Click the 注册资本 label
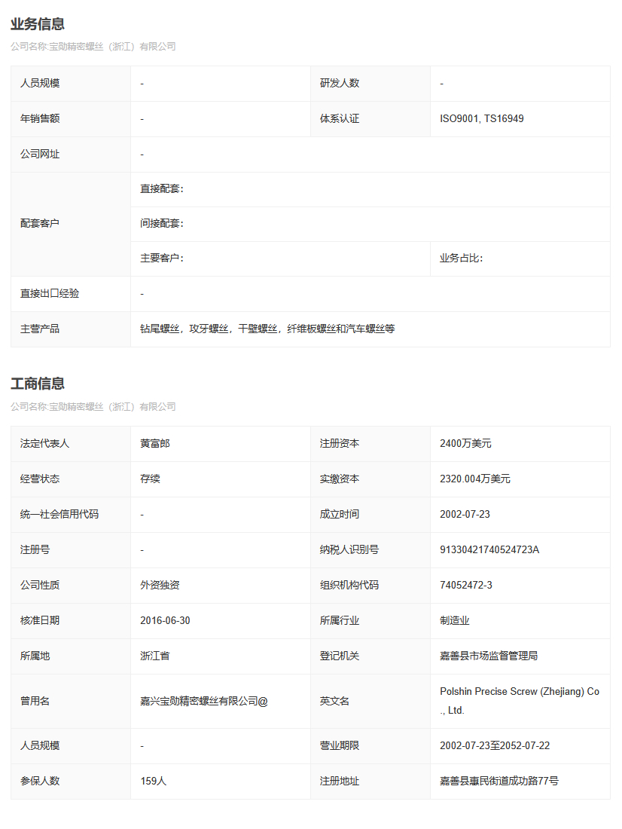The height and width of the screenshot is (829, 622). click(x=340, y=444)
